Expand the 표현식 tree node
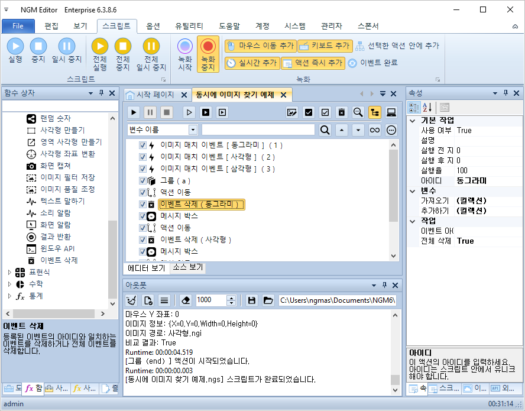Viewport: 525px width, 411px height. pyautogui.click(x=9, y=273)
